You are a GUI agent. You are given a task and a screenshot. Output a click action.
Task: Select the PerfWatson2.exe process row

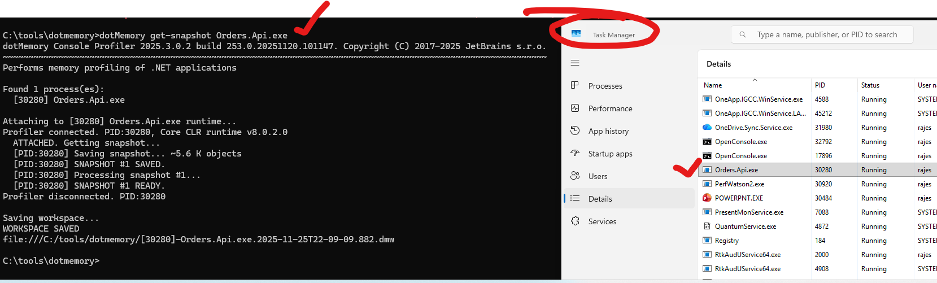(739, 184)
